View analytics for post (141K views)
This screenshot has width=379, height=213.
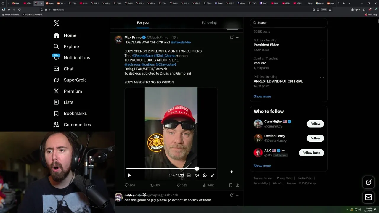click(x=208, y=185)
